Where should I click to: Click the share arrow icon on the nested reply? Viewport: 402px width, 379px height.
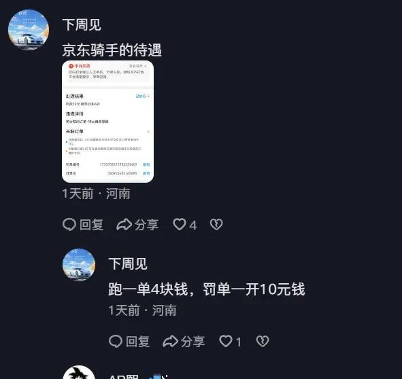click(171, 342)
